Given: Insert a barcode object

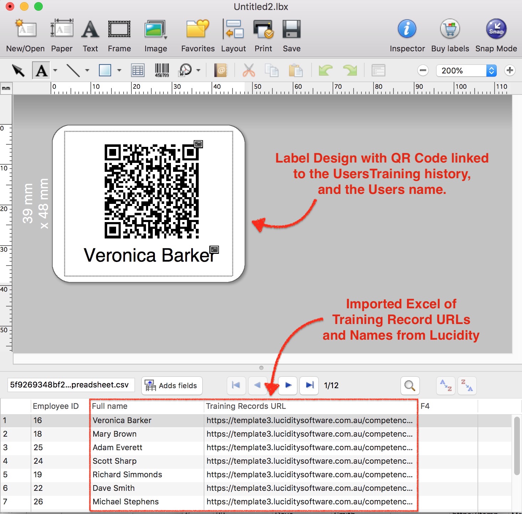Looking at the screenshot, I should pos(162,70).
